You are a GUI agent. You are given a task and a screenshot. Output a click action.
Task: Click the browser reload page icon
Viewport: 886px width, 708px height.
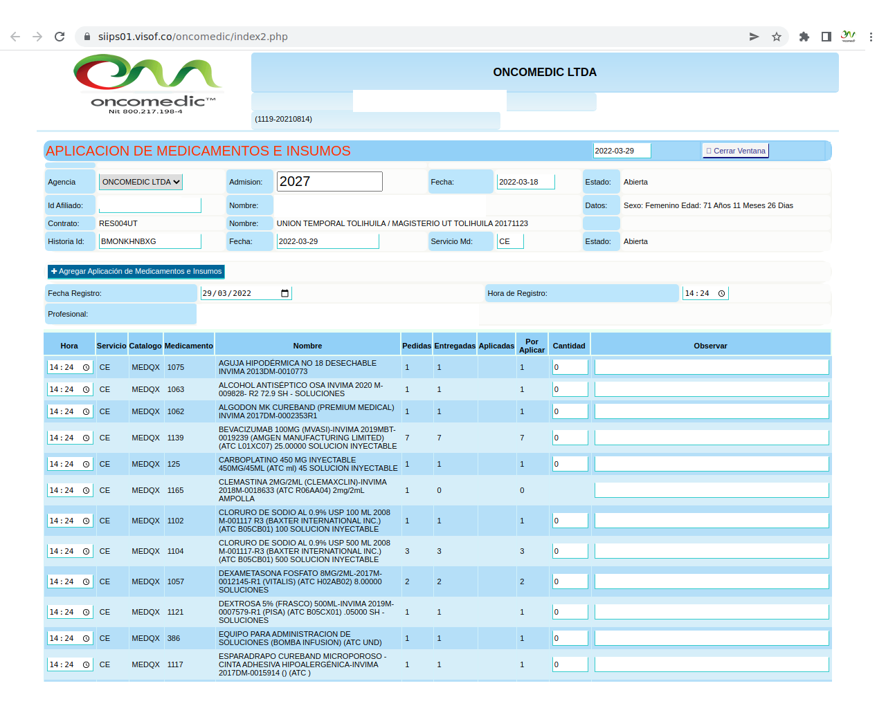tap(60, 37)
